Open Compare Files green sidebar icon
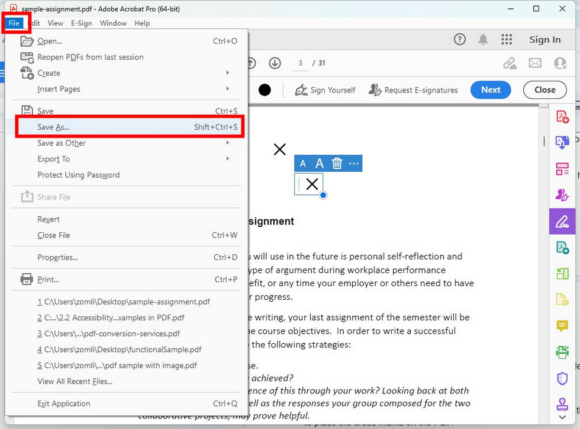Viewport: 580px width, 429px height. click(562, 274)
